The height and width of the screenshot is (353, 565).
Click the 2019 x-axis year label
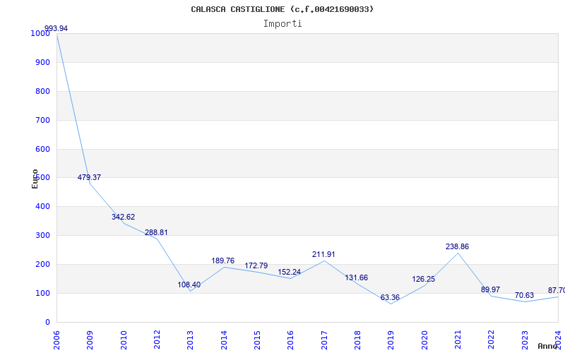click(x=391, y=340)
